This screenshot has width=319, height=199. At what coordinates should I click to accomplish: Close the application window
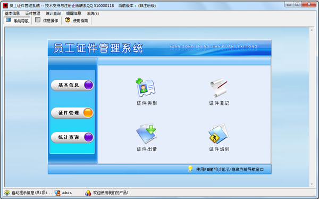click(x=309, y=4)
